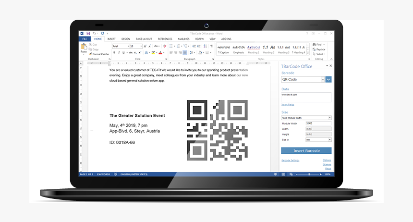Switch to the ADD-INS ribbon tab
Image resolution: width=413 pixels, height=222 pixels.
click(226, 39)
